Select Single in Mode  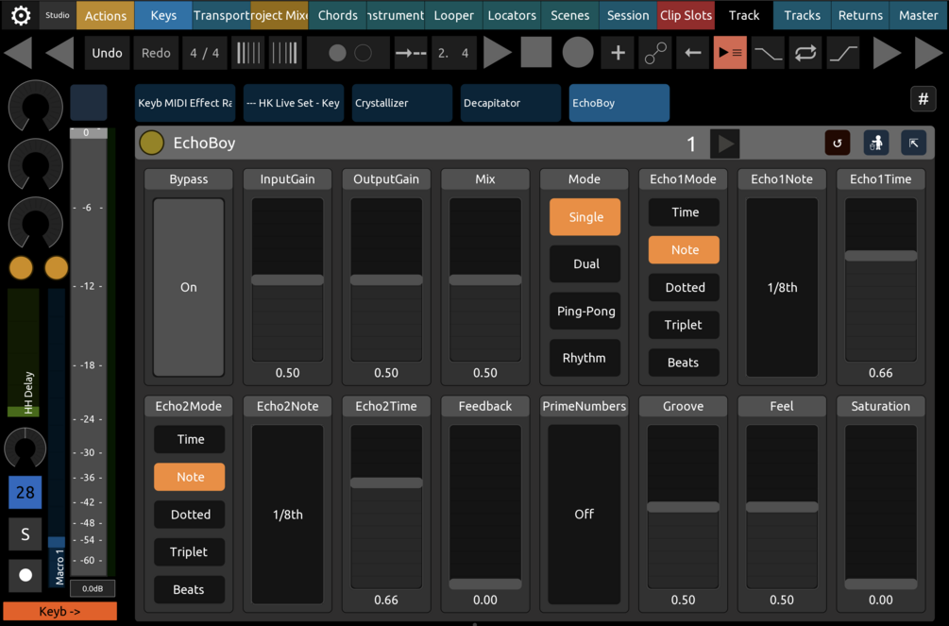tap(585, 217)
